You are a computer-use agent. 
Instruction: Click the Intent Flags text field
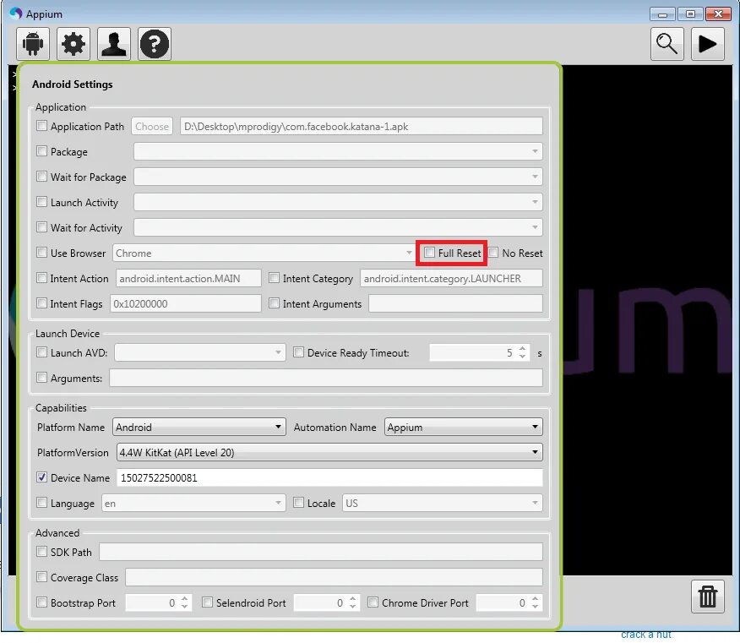click(x=186, y=303)
